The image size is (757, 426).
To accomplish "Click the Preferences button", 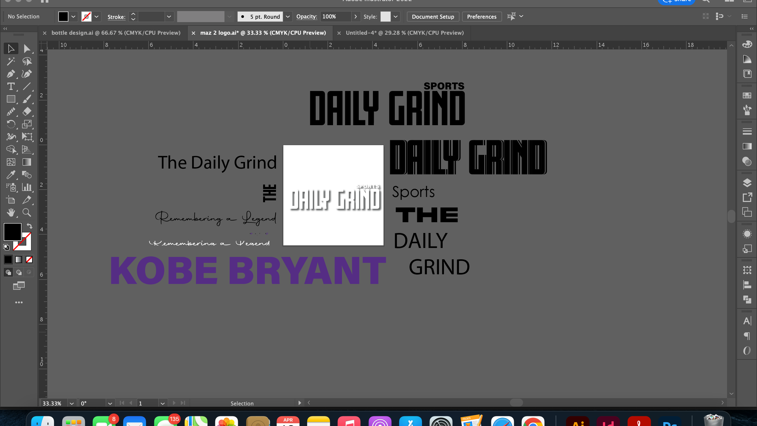I will 482,17.
